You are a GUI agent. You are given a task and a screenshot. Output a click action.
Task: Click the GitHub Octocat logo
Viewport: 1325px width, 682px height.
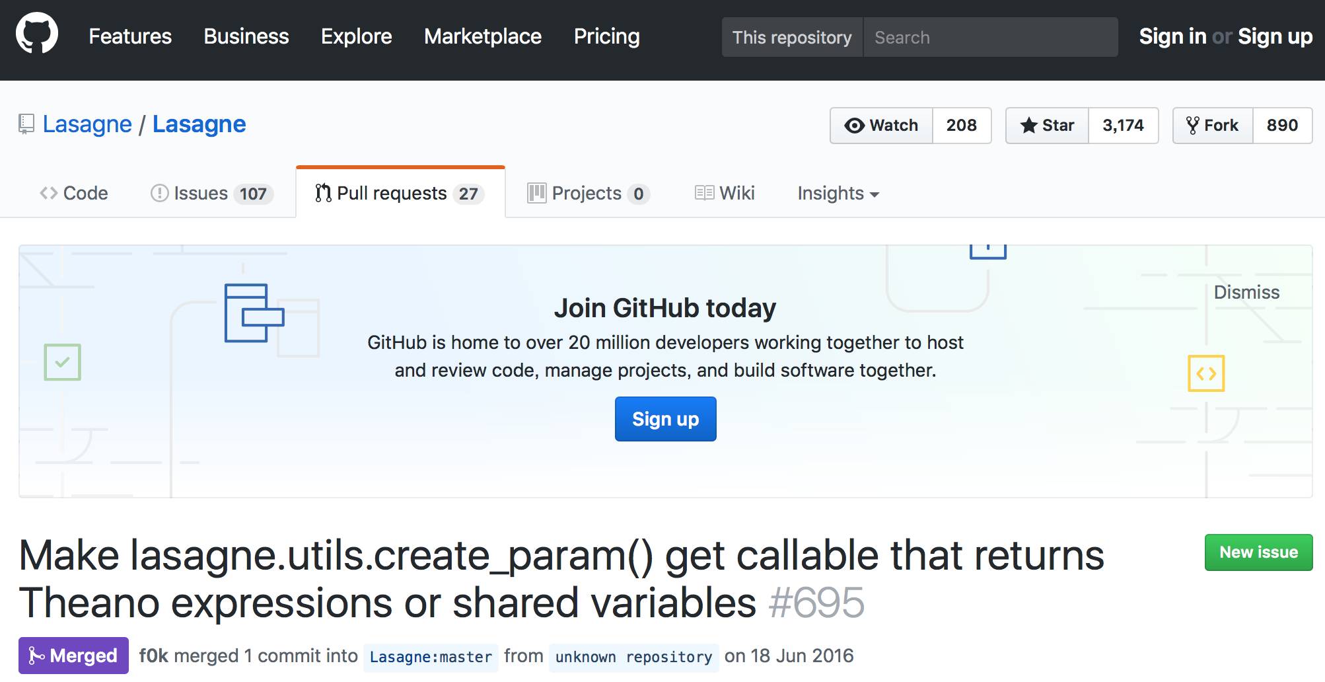tap(37, 33)
